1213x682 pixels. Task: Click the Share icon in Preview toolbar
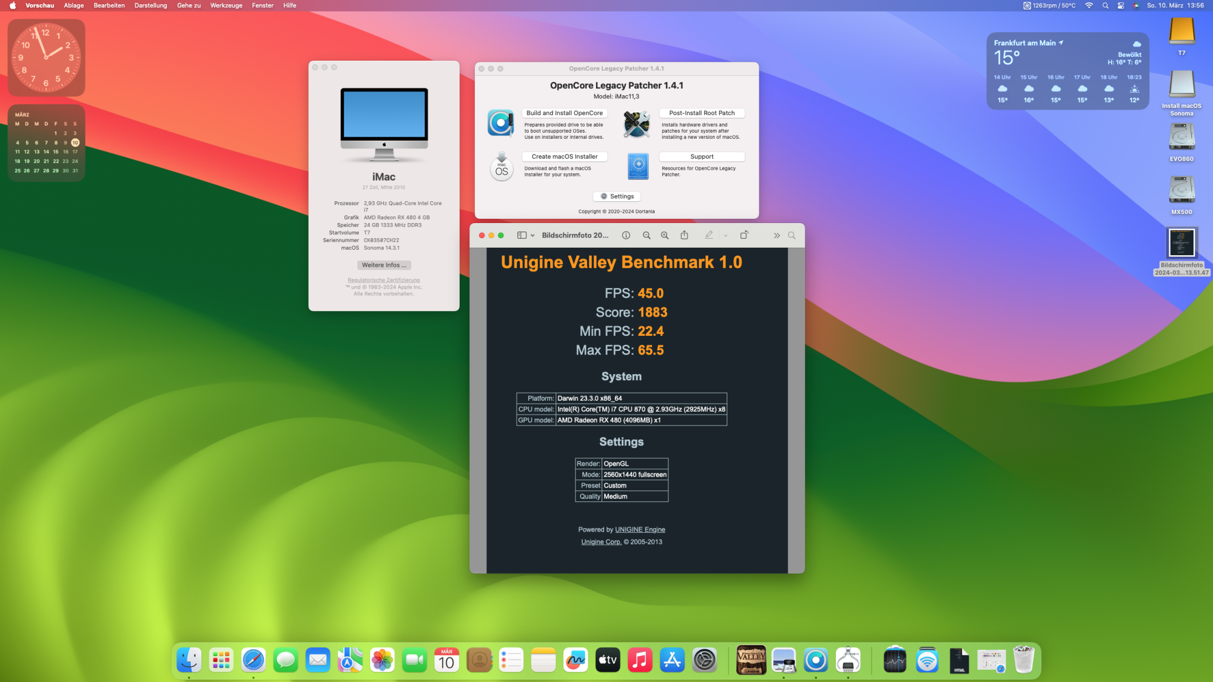coord(684,235)
